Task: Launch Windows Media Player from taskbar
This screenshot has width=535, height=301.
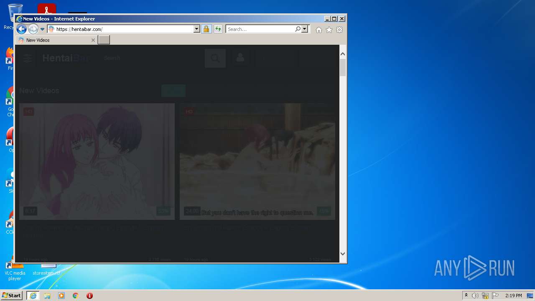Action: pos(61,296)
